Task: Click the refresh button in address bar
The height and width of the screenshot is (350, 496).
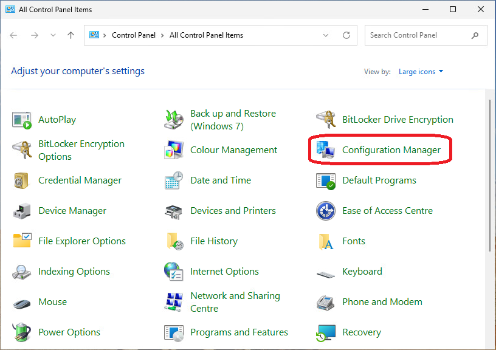Action: 346,35
